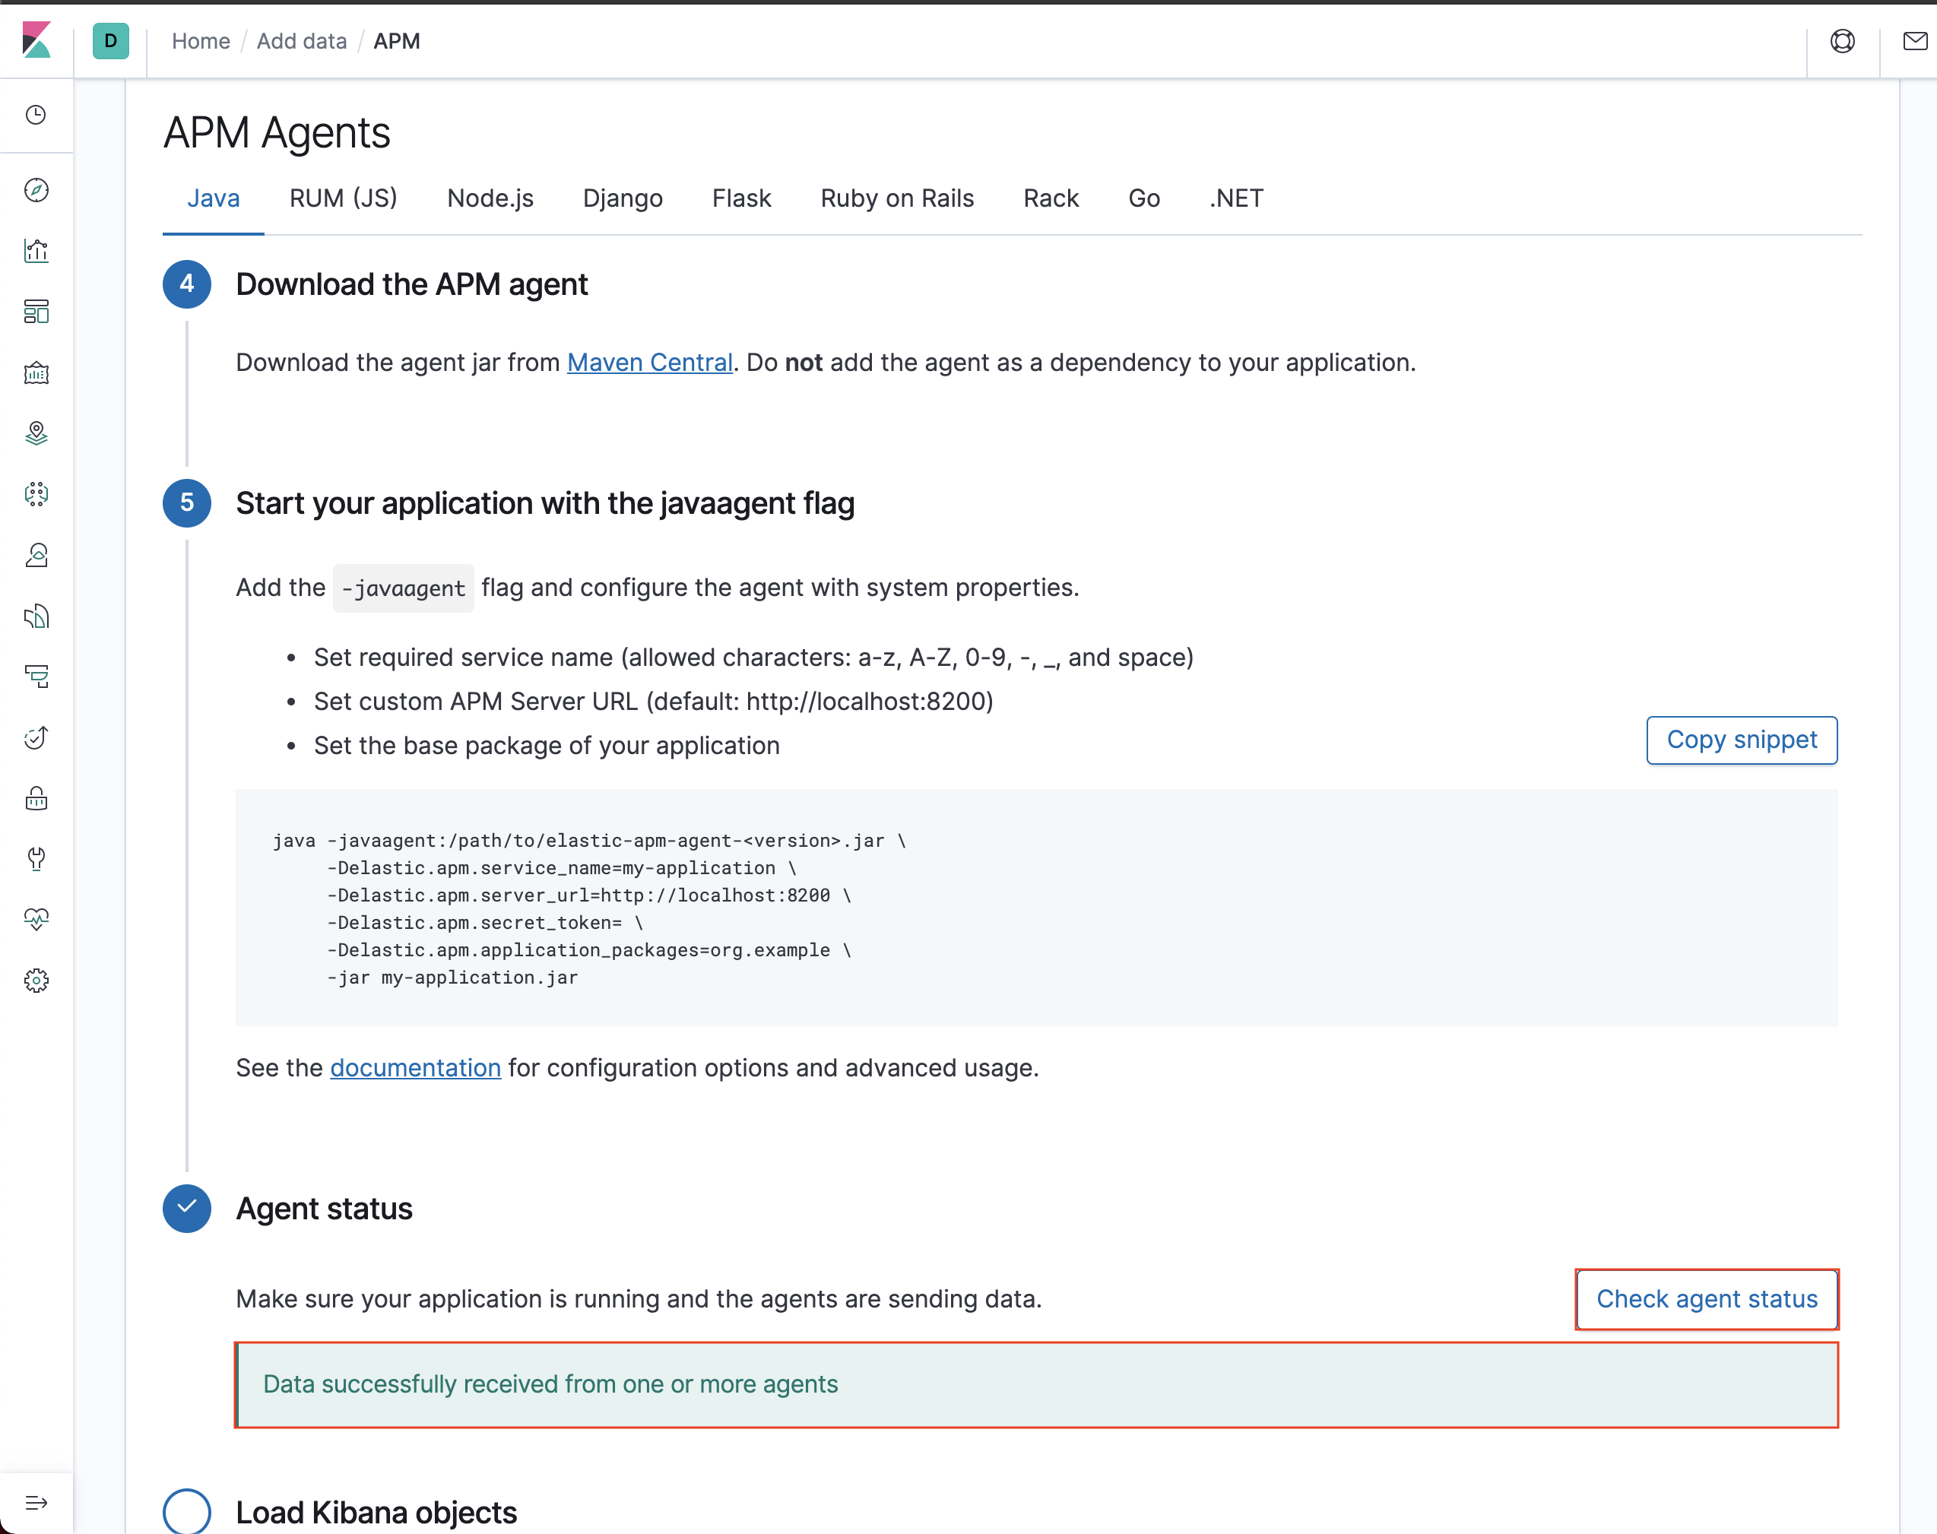Expand the side navigation menu

[36, 1503]
